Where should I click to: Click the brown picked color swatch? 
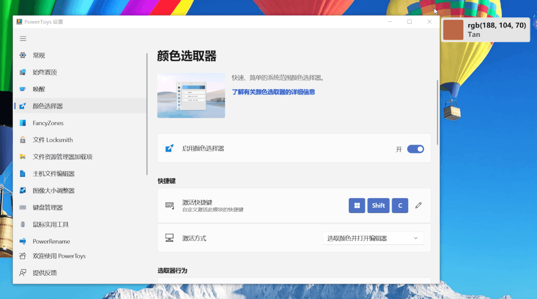(x=453, y=30)
